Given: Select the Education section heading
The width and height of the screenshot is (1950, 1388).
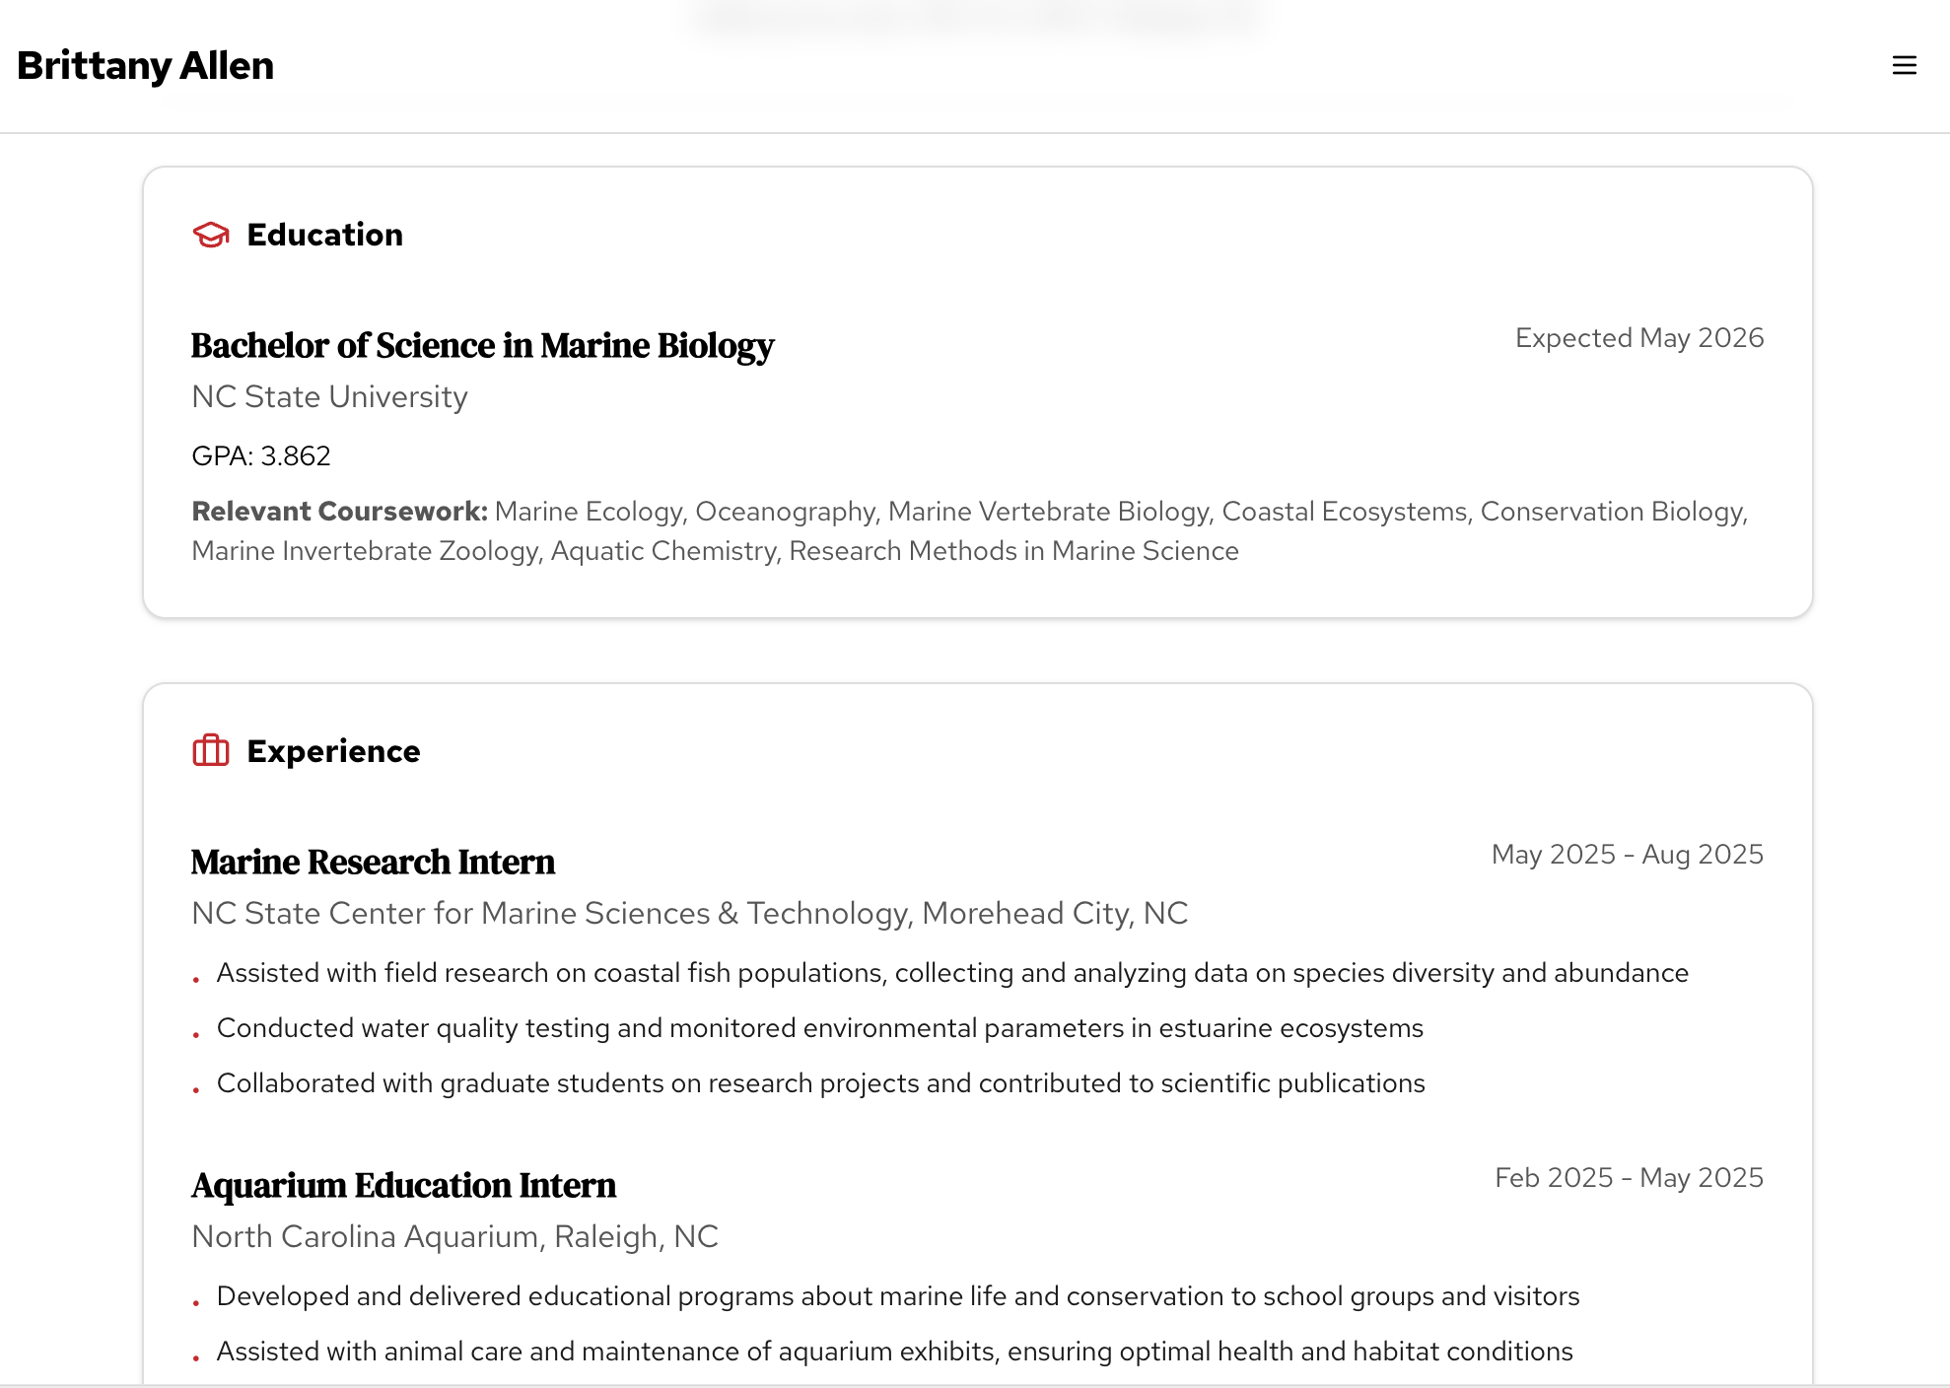Looking at the screenshot, I should pyautogui.click(x=325, y=235).
